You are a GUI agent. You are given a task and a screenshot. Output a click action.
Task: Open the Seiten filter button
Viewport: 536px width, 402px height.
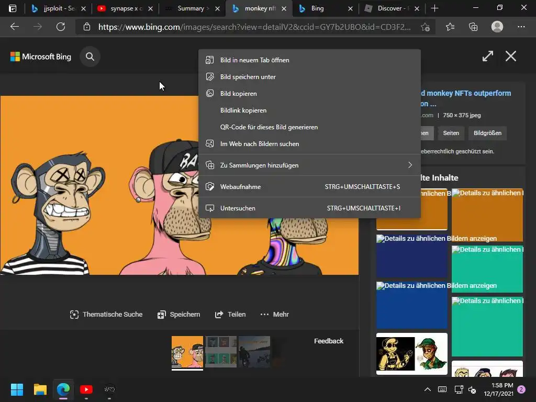(x=451, y=133)
